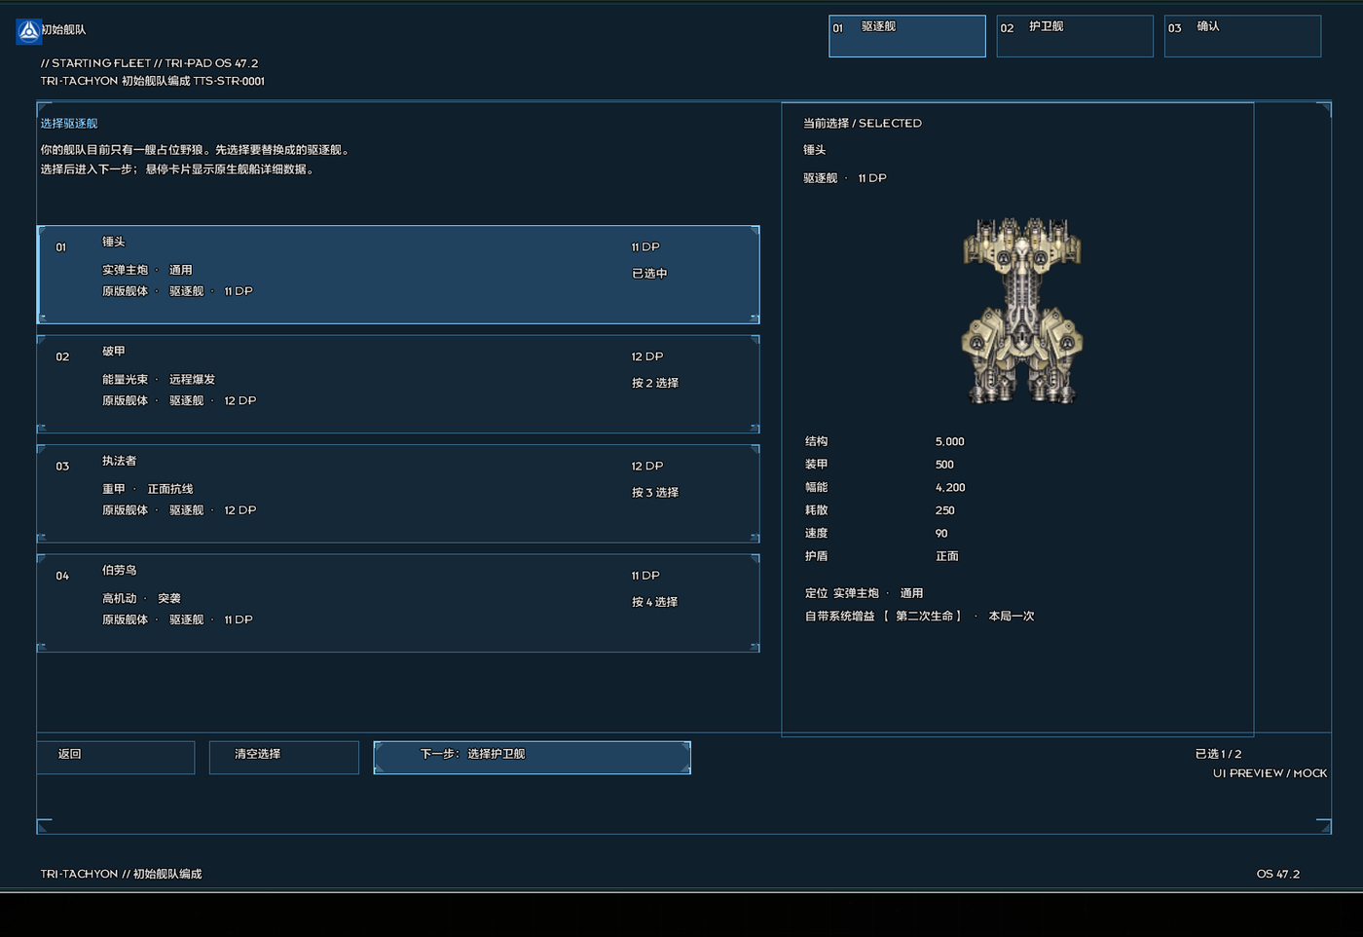Switch to the 01 驱逐舰 step tab

pos(906,36)
